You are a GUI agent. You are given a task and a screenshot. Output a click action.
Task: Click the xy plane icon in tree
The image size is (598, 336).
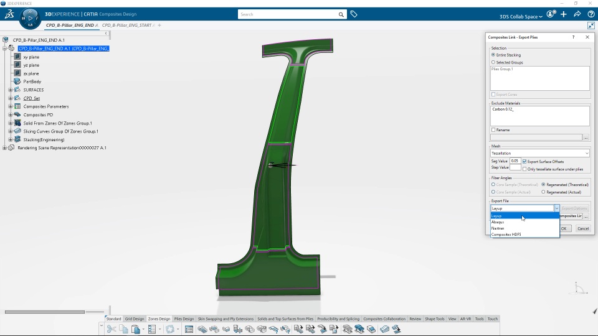tap(17, 57)
